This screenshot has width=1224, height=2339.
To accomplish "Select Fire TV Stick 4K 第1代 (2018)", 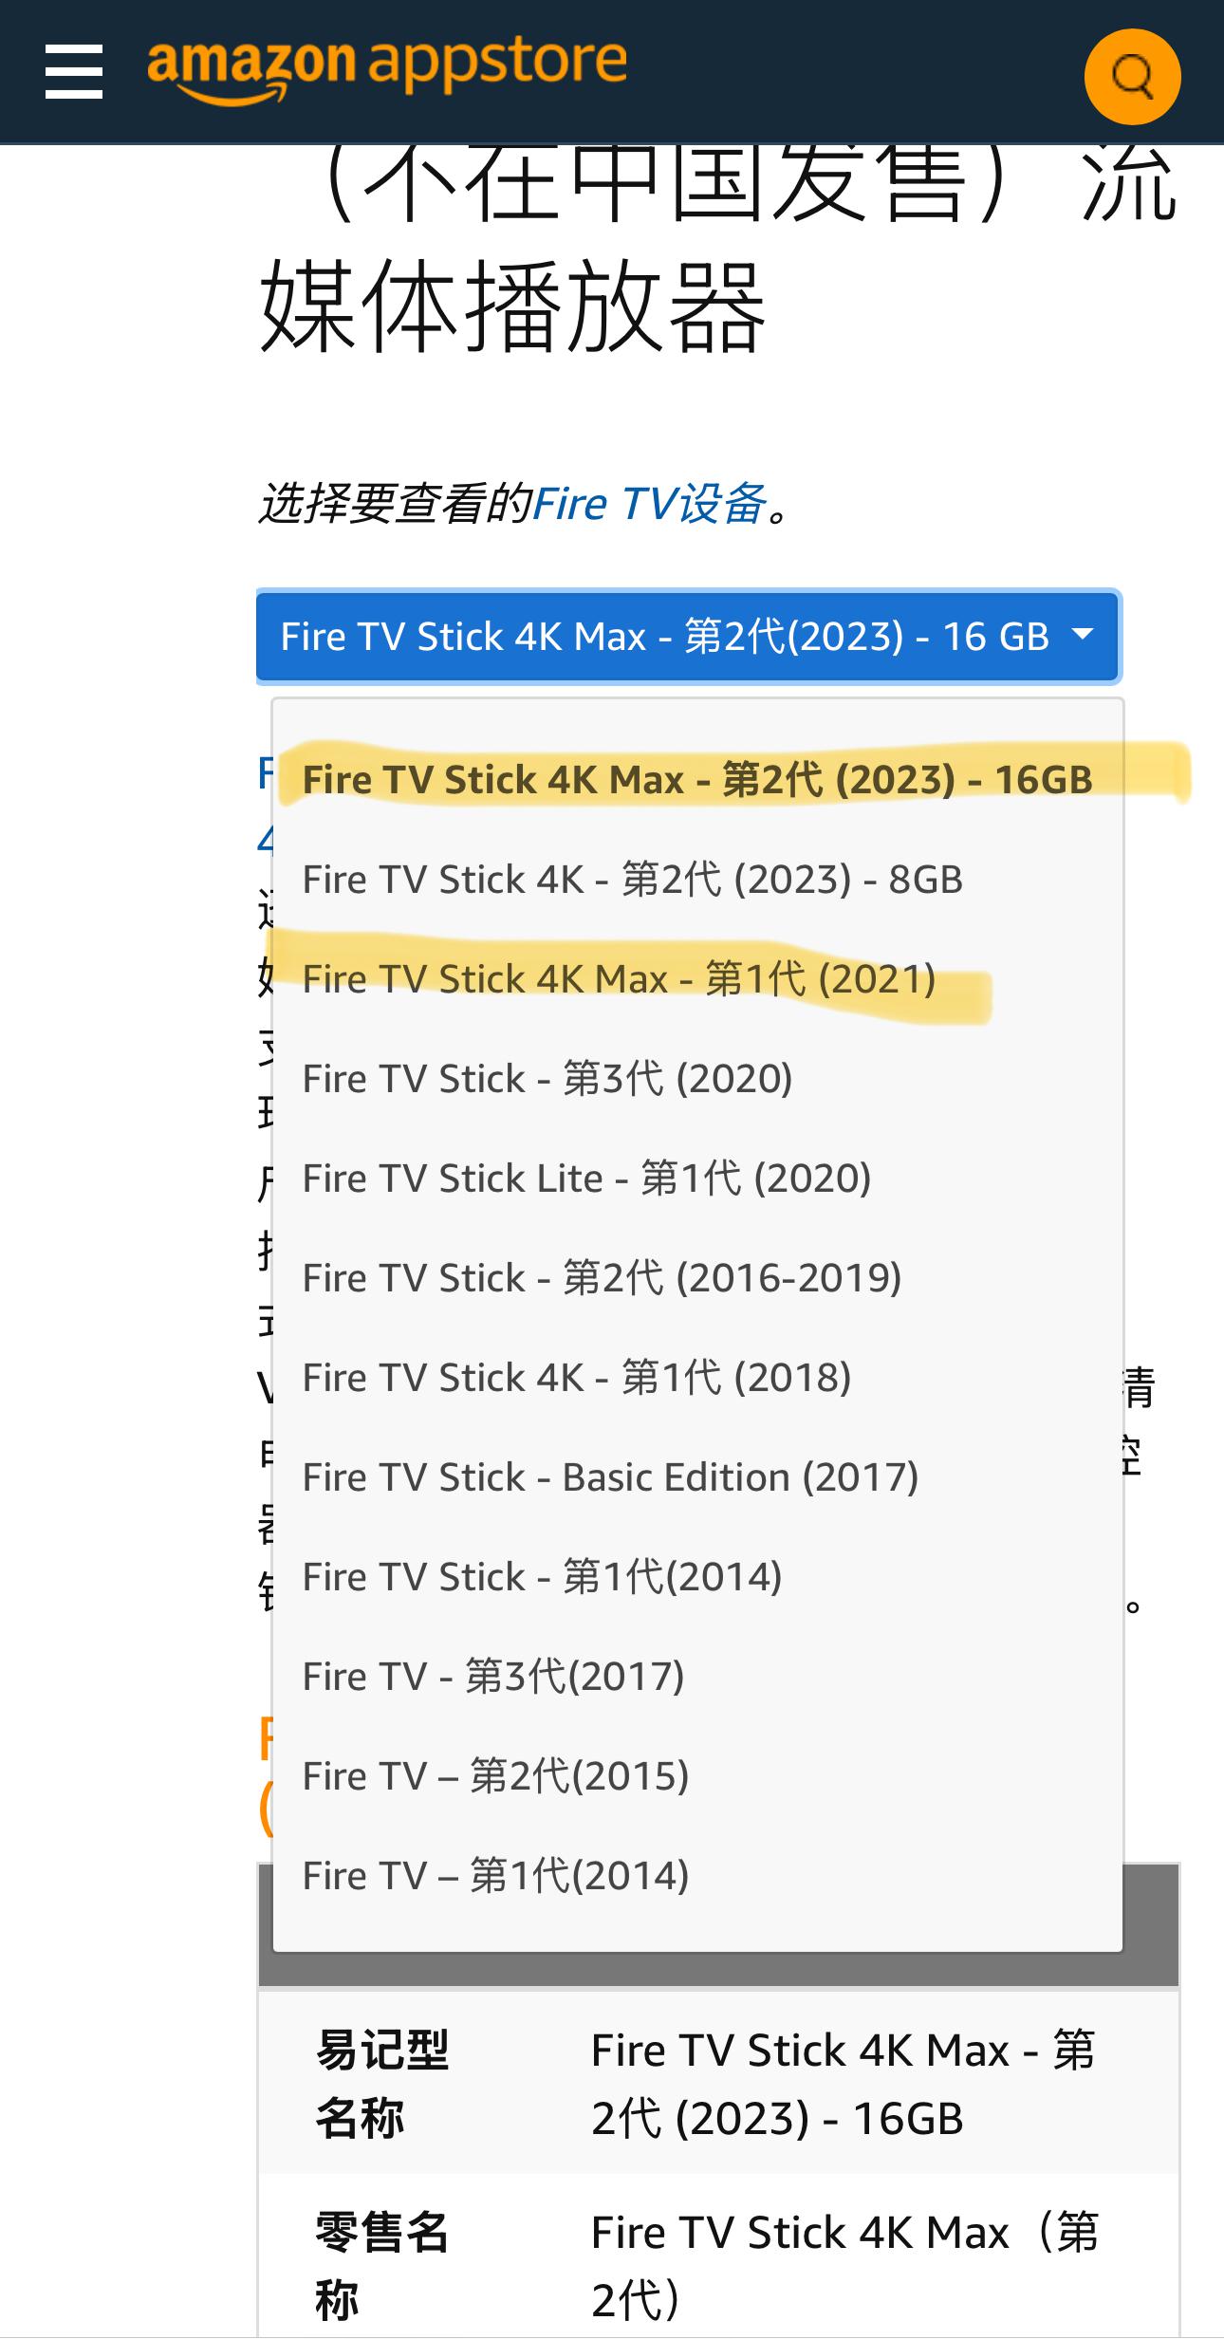I will pos(576,1378).
